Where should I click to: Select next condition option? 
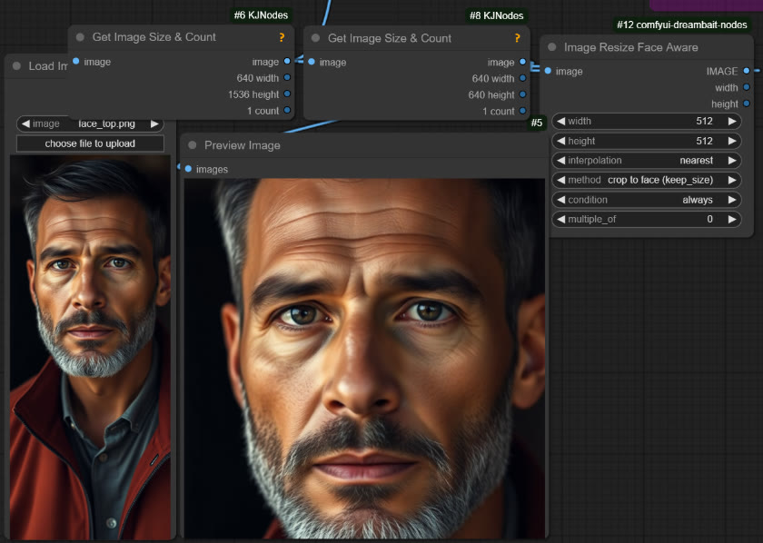pos(732,200)
